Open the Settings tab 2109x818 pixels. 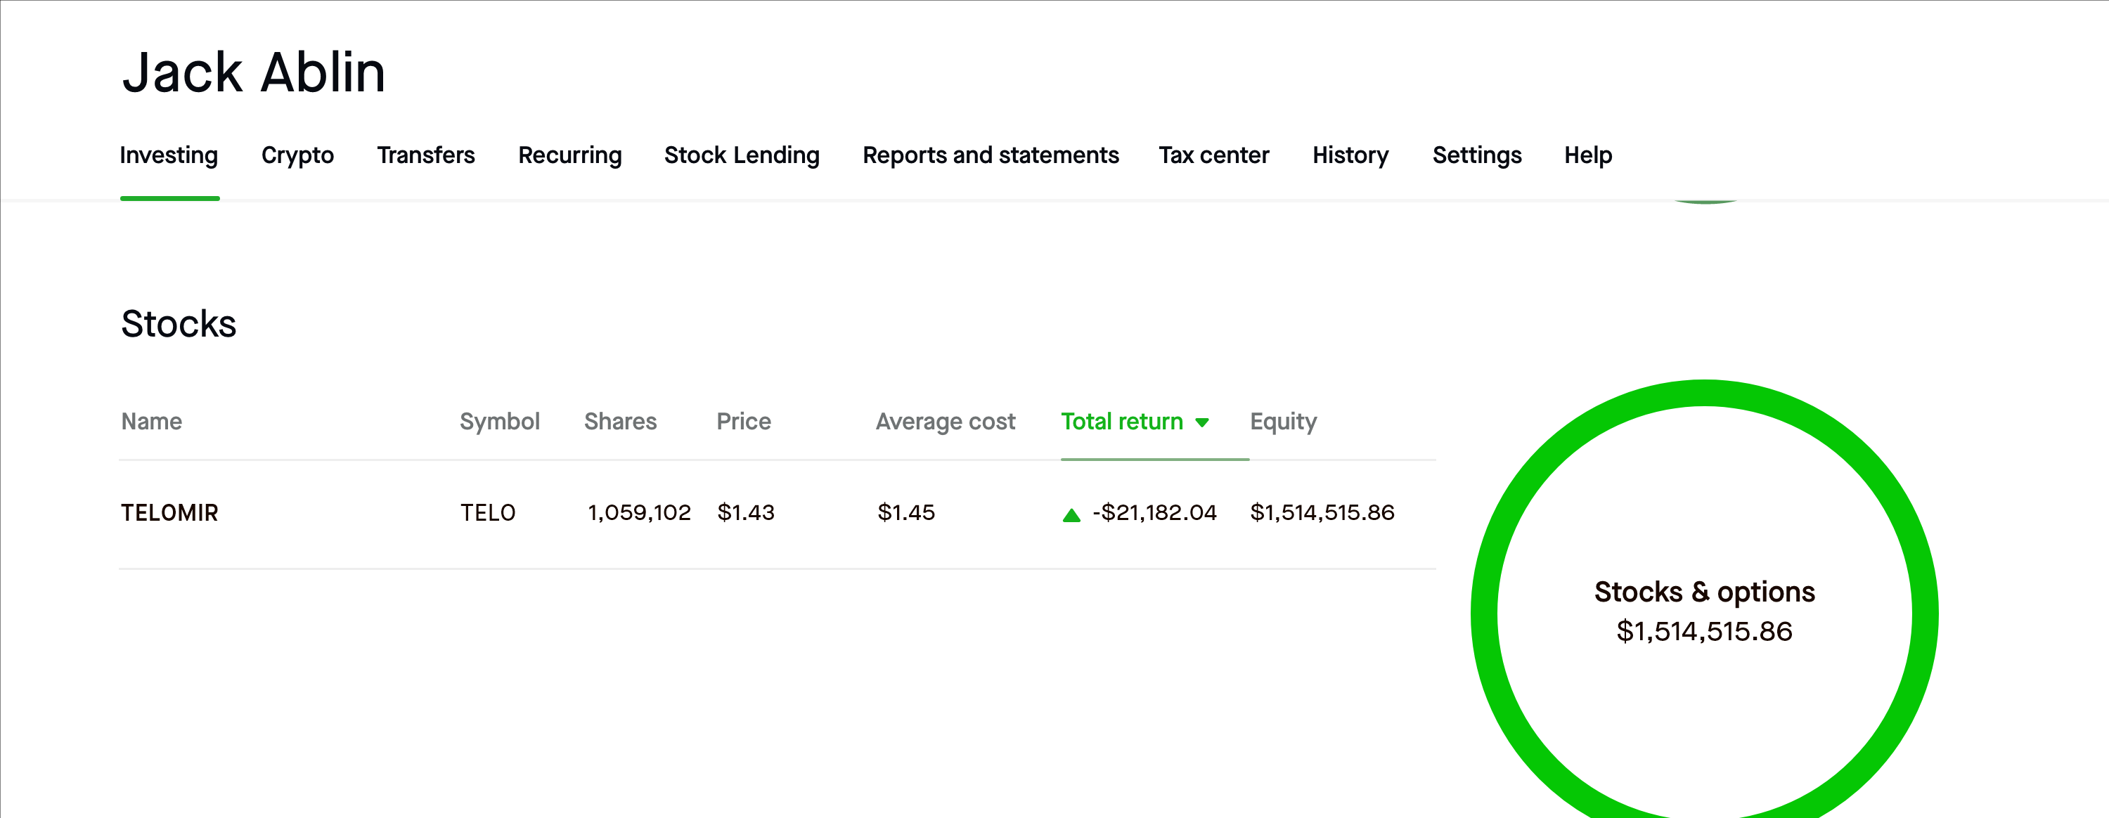[1477, 155]
